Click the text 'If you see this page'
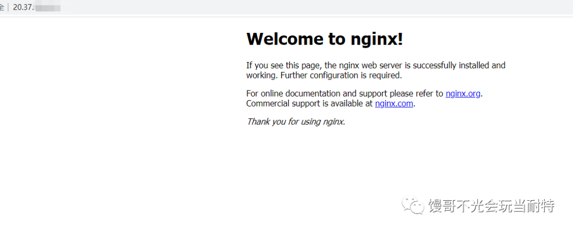Screen dimensions: 573x231 (x=283, y=66)
